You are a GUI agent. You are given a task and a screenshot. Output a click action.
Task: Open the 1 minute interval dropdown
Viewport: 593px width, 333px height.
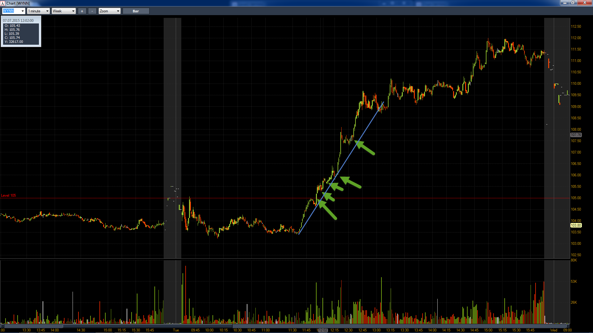38,11
